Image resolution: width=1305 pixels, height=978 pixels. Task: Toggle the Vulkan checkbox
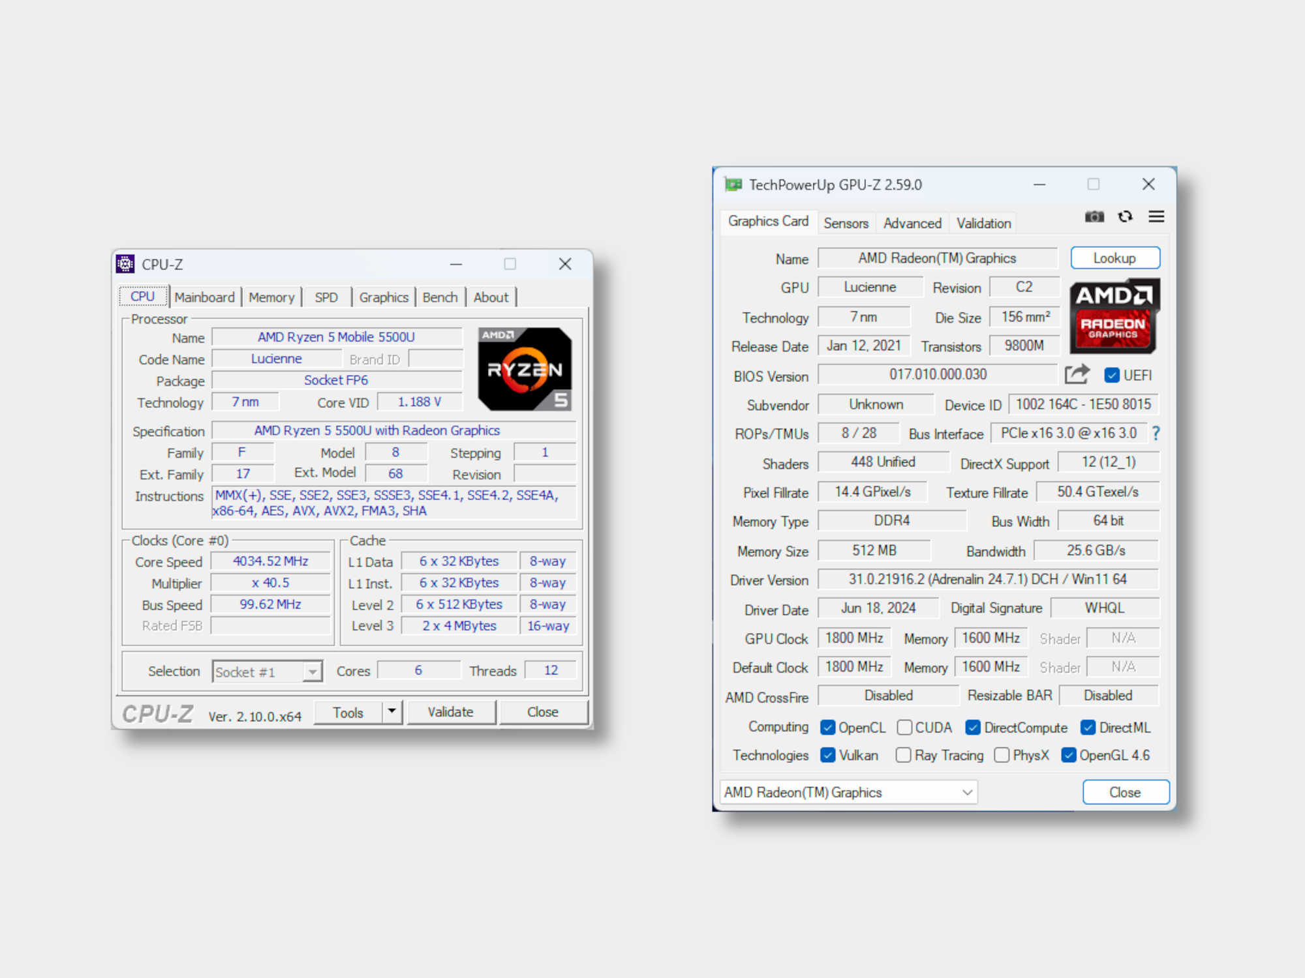[x=828, y=755]
